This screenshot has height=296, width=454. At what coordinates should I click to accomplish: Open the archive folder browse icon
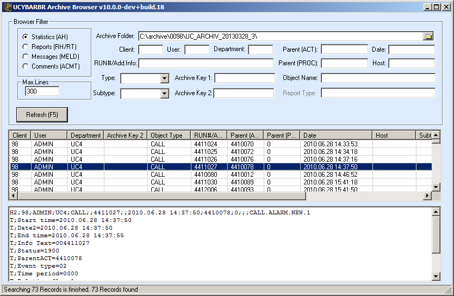tap(428, 36)
